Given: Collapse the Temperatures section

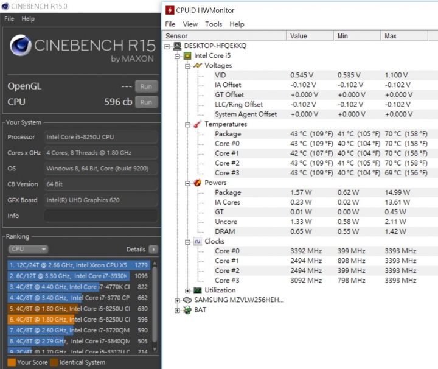Looking at the screenshot, I should point(187,125).
